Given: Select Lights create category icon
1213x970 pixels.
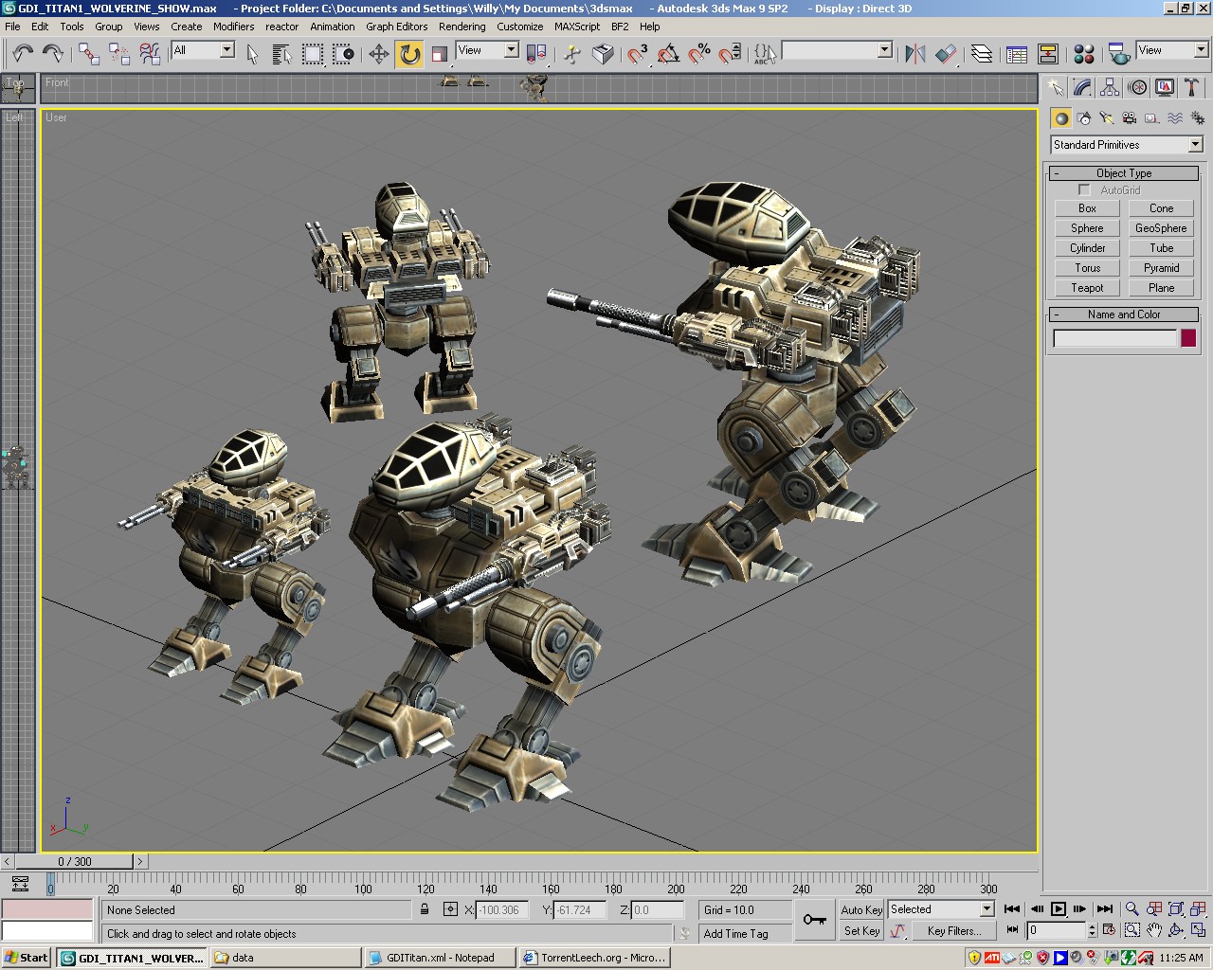Looking at the screenshot, I should 1107,118.
